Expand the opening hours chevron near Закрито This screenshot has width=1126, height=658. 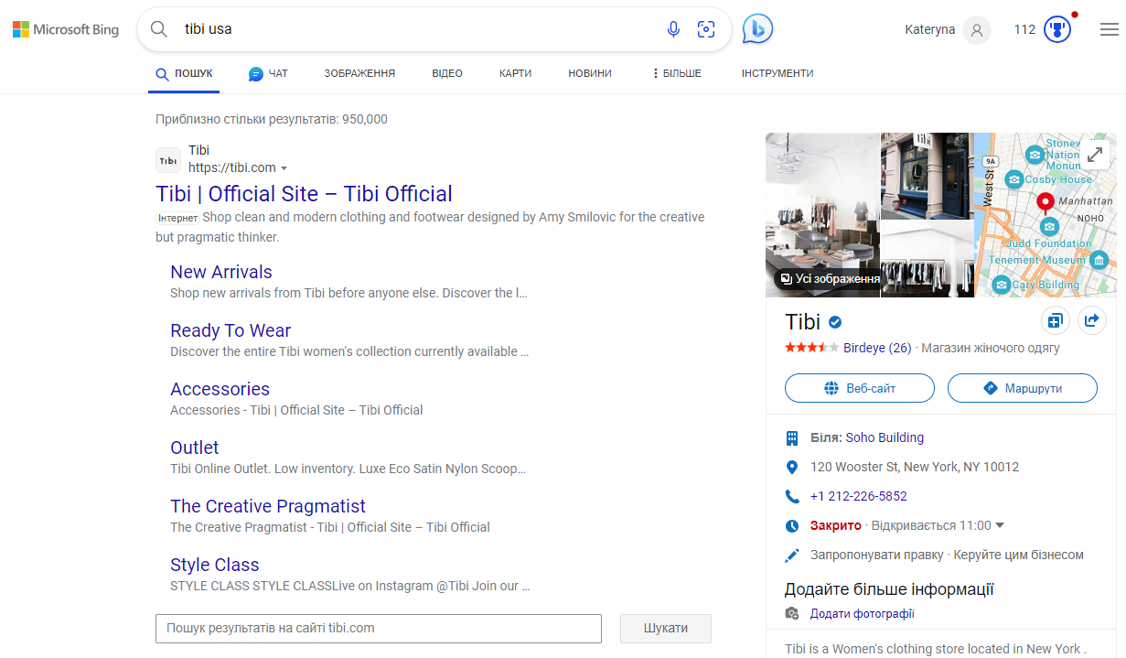[x=1000, y=525]
